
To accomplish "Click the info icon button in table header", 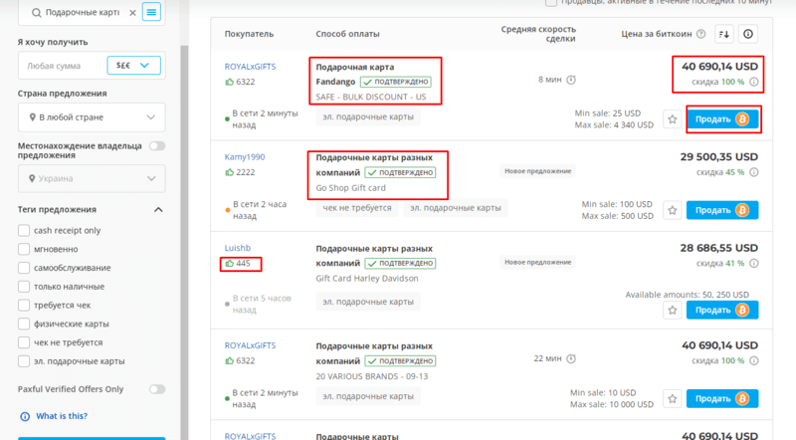I will [x=748, y=34].
